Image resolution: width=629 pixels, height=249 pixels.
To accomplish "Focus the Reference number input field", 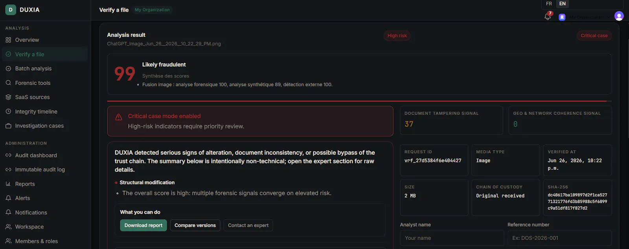I will tap(559, 238).
